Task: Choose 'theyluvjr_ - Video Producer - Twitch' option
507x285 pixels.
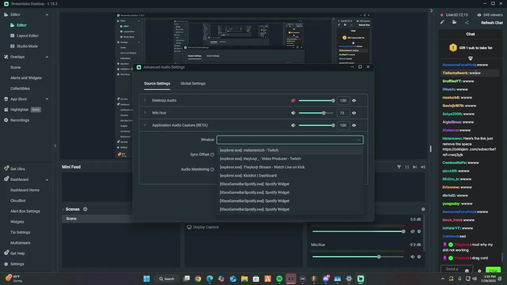Action: [290, 159]
